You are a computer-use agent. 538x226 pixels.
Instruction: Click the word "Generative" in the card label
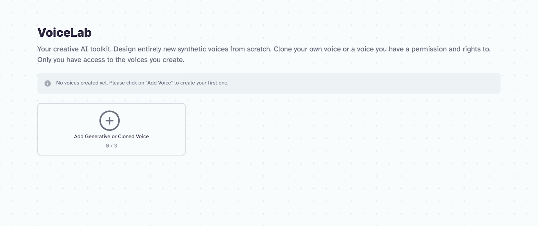(98, 137)
